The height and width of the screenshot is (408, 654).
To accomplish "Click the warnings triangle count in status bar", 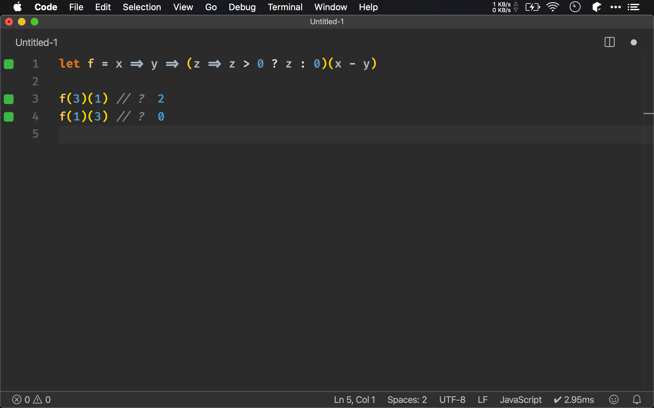I will click(42, 400).
